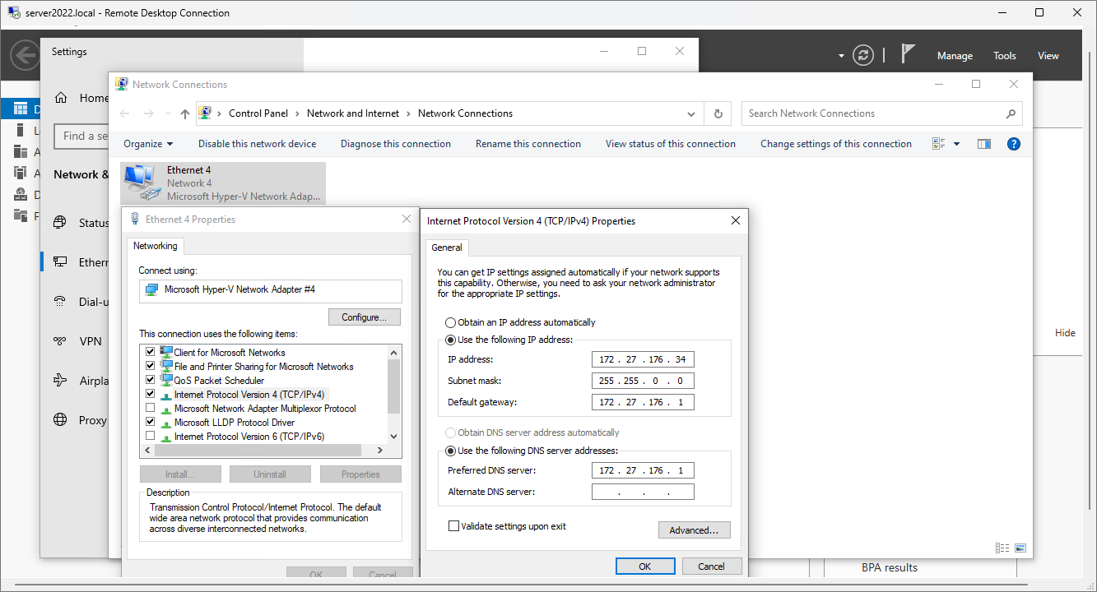The image size is (1097, 592).
Task: Click the notifications flag icon
Action: pyautogui.click(x=908, y=54)
